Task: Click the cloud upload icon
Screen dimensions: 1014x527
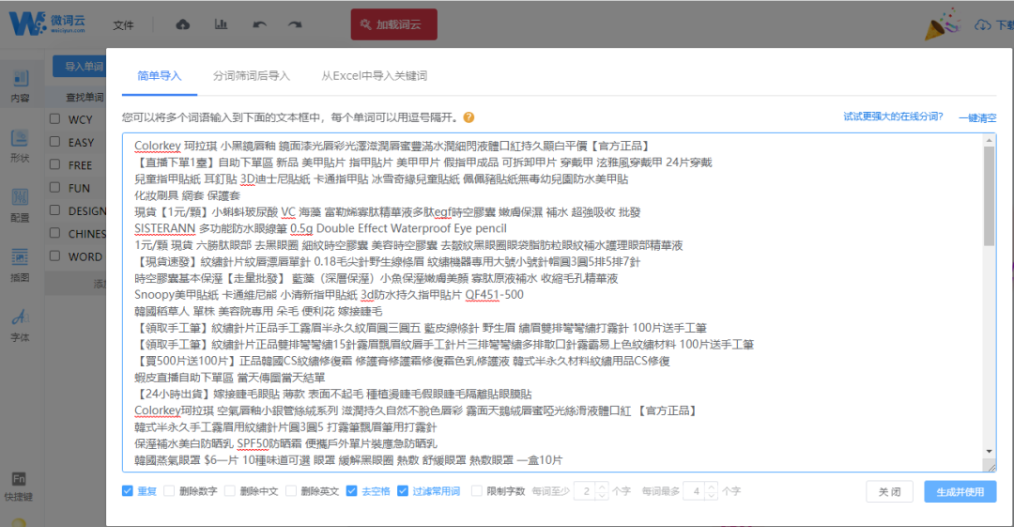Action: 183,24
